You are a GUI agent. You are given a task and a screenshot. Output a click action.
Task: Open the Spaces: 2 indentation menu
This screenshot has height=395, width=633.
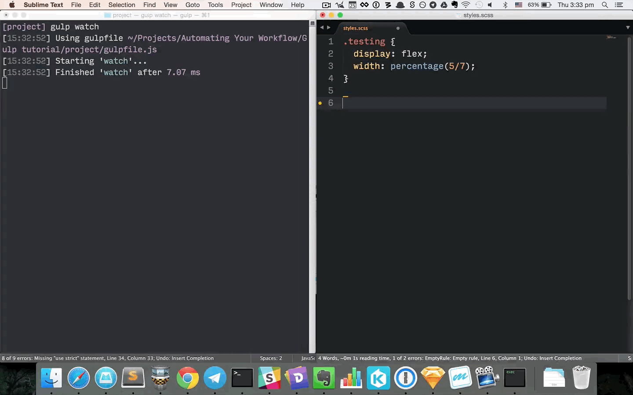pos(271,358)
